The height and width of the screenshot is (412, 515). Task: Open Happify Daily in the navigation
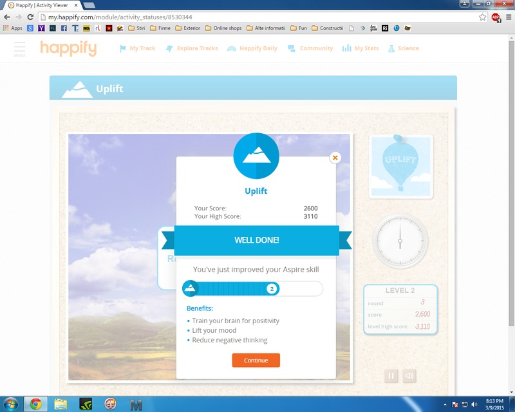(x=252, y=48)
